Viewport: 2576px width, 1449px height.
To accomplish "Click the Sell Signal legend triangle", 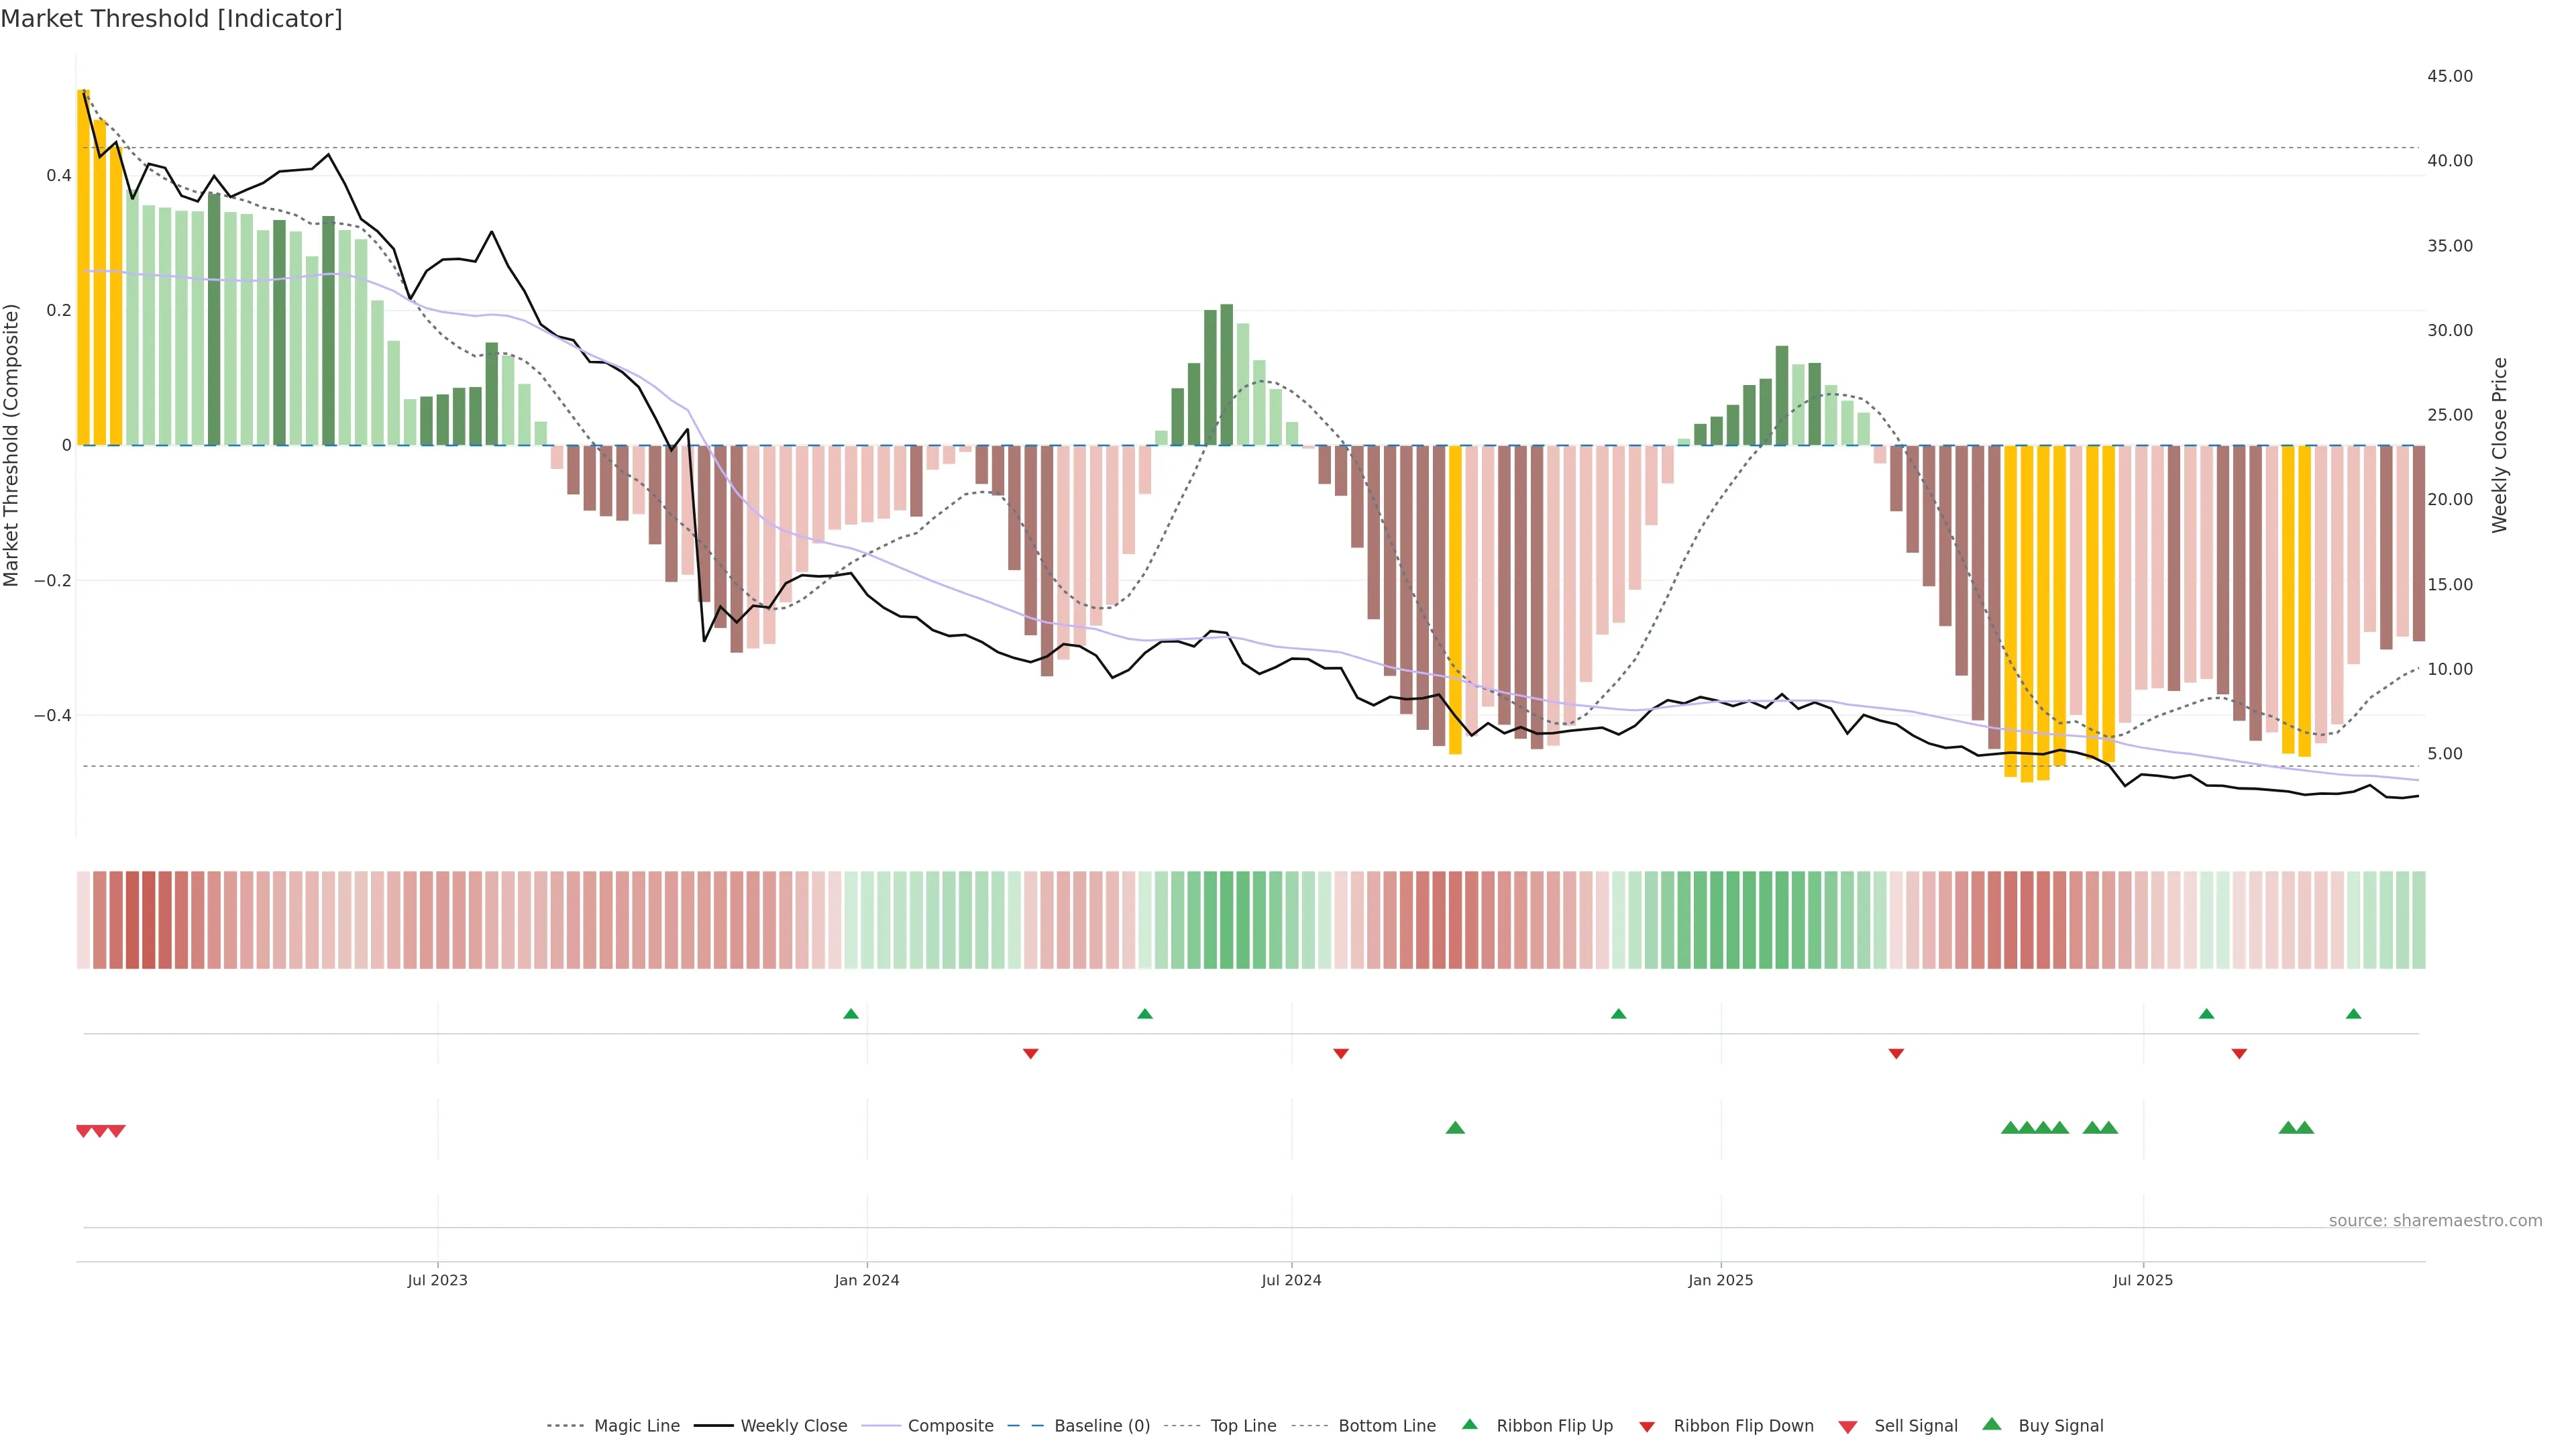I will (x=1848, y=1427).
